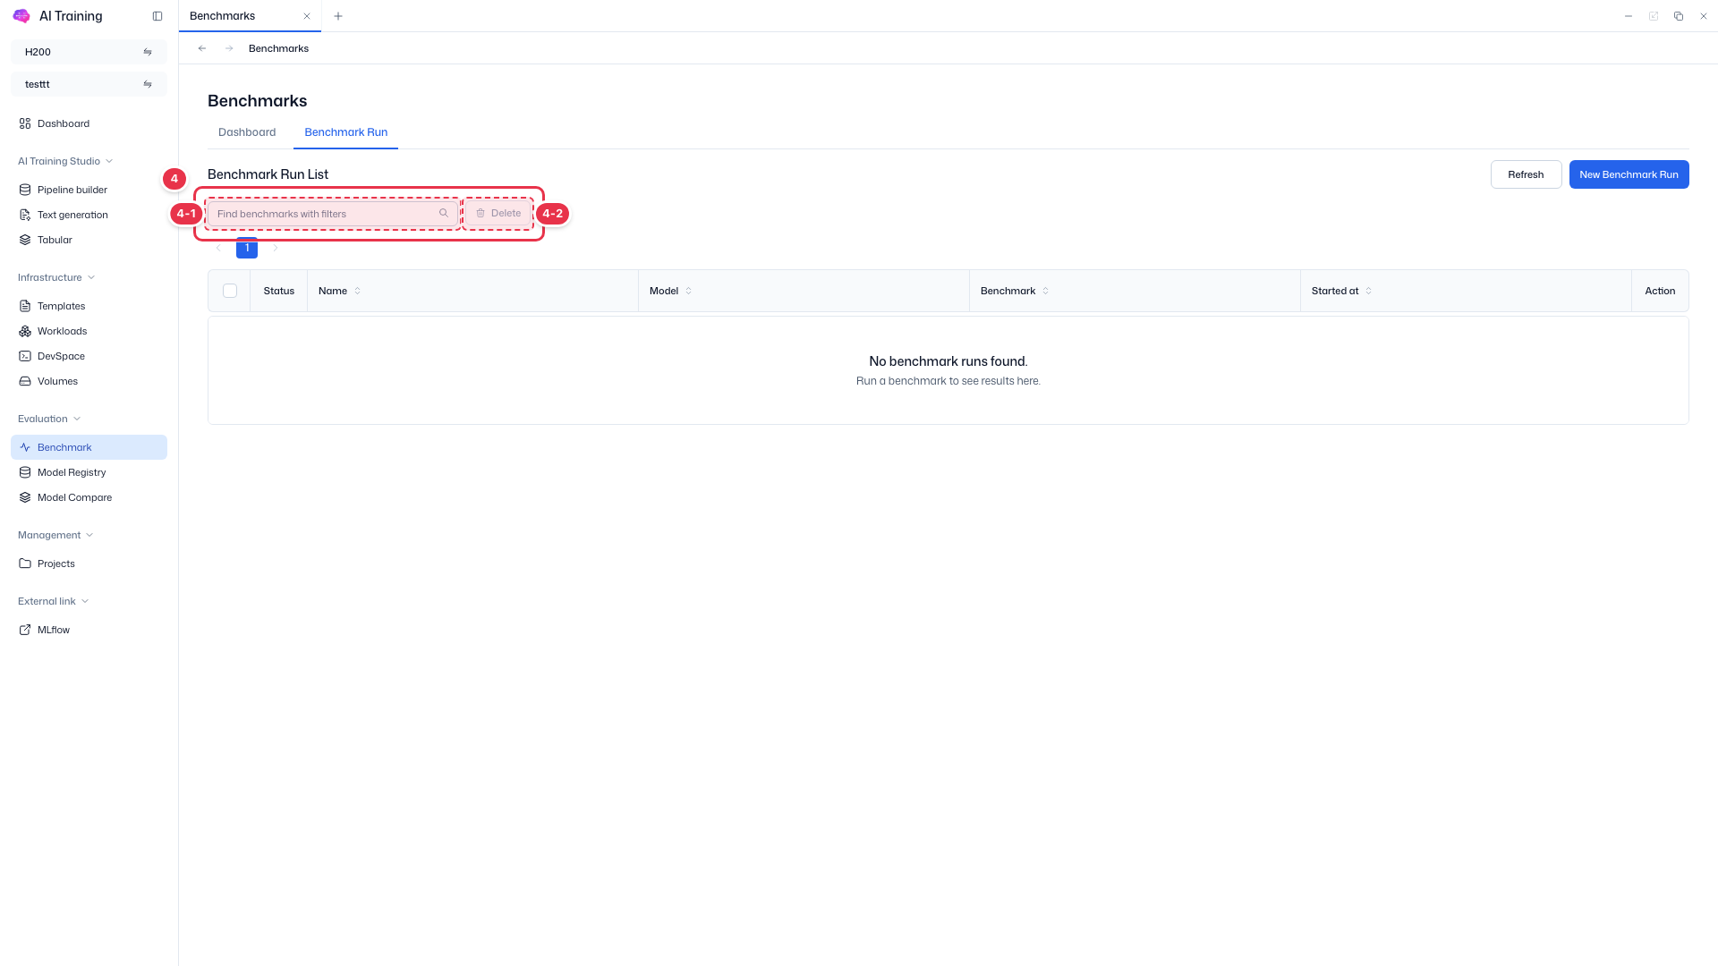Click the Tabular layers icon
This screenshot has height=966, width=1718.
point(25,240)
